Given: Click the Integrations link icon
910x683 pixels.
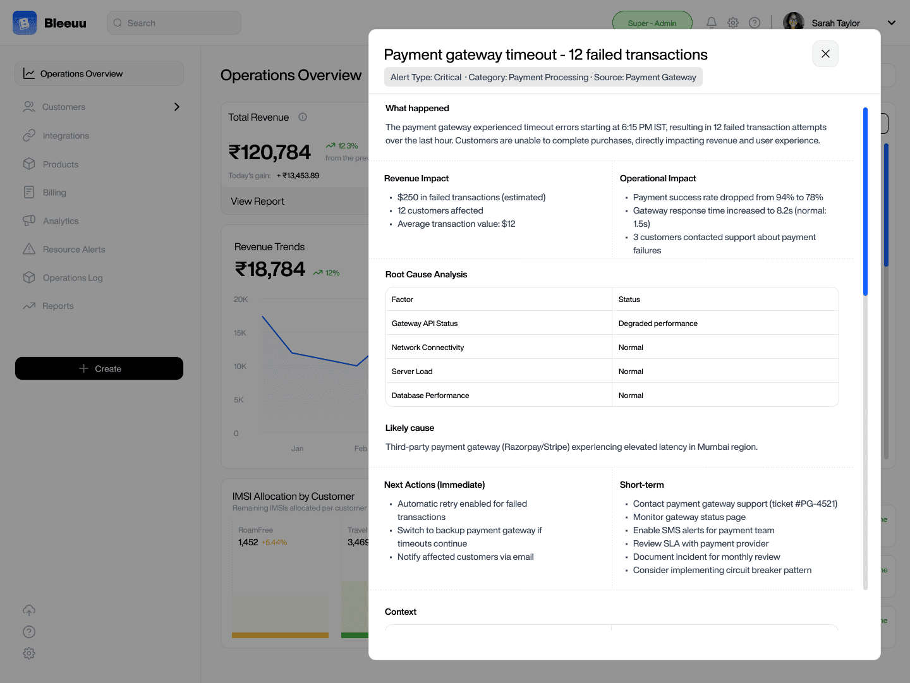Looking at the screenshot, I should [29, 135].
